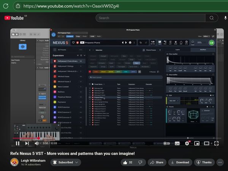
Task: Switch to theater mode
Action: (x=206, y=143)
